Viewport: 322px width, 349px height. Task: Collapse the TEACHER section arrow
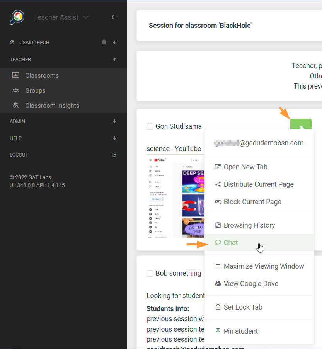coord(115,59)
